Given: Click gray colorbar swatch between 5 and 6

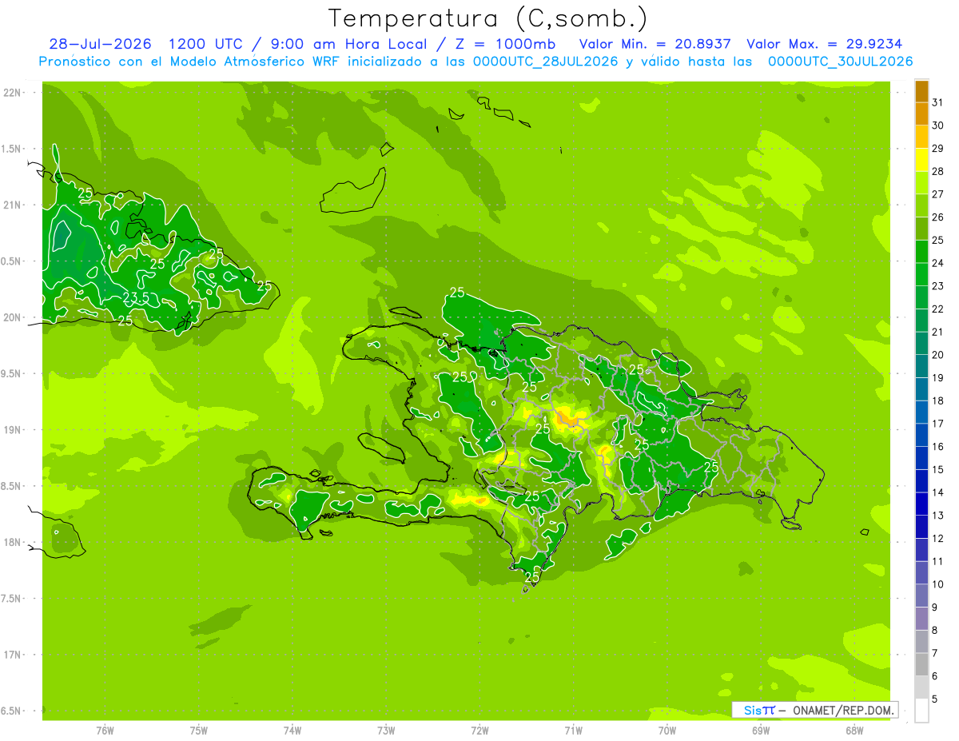Looking at the screenshot, I should coord(921,687).
